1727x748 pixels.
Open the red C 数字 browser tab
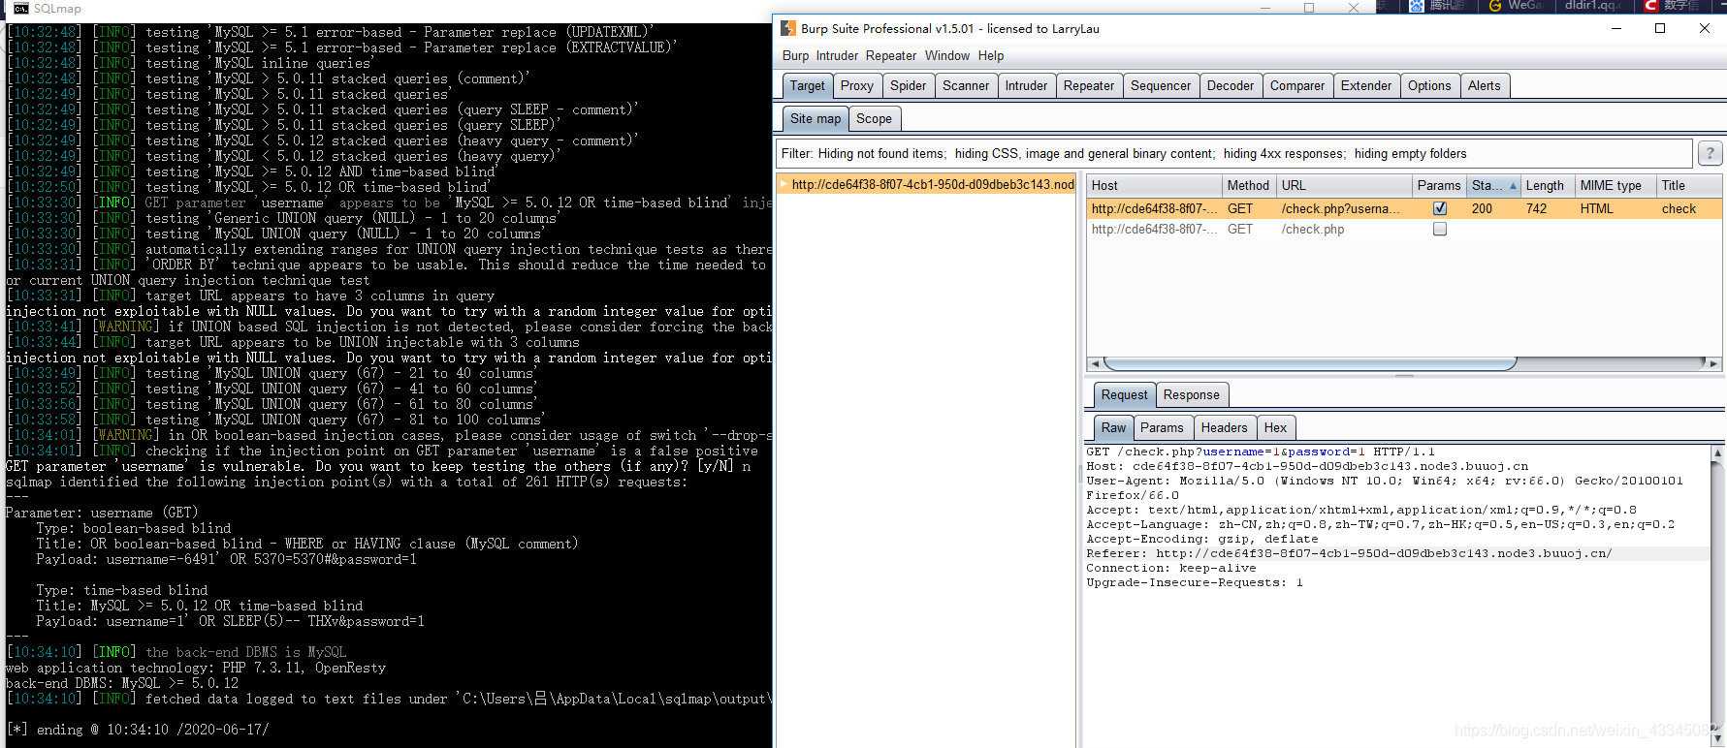1671,6
